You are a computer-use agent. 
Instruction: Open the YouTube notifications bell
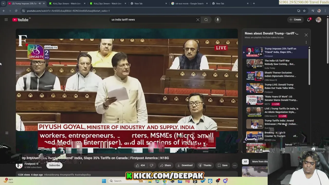[309, 20]
